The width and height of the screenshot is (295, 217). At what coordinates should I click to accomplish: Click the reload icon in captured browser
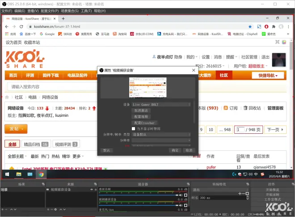[21, 26]
